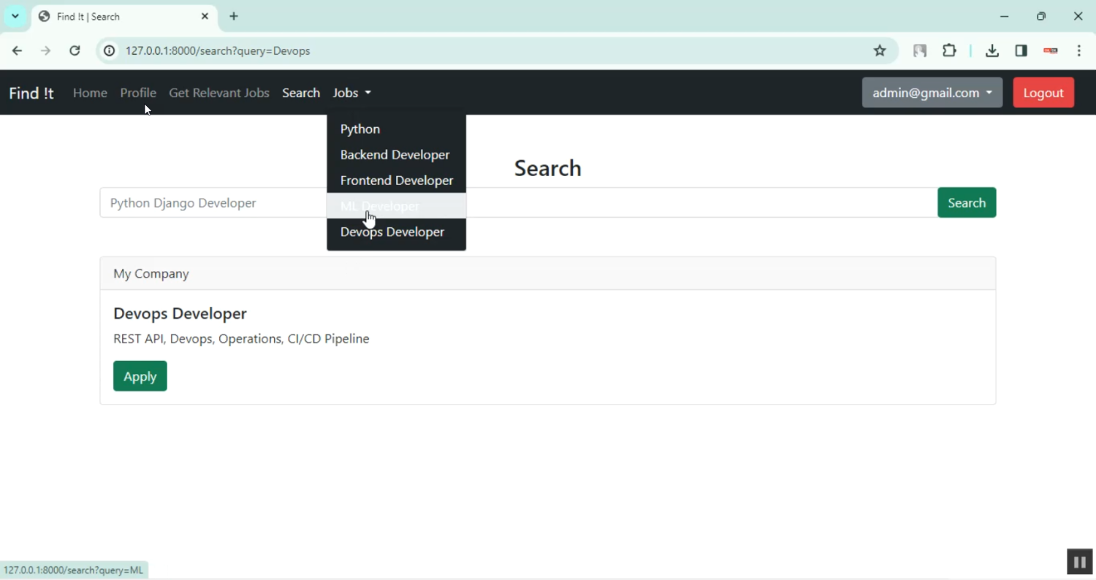View site information icon in address bar
The image size is (1096, 580).
coord(110,50)
